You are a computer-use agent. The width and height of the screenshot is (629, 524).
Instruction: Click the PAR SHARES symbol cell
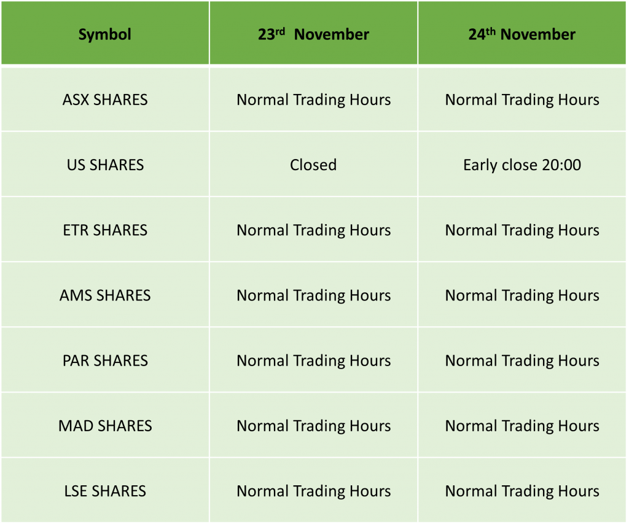(x=104, y=361)
